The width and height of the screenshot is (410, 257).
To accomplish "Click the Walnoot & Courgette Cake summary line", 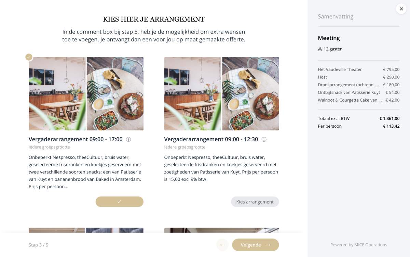I will pos(359,100).
